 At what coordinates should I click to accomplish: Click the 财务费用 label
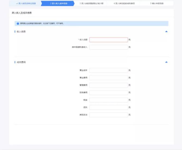tap(83, 93)
